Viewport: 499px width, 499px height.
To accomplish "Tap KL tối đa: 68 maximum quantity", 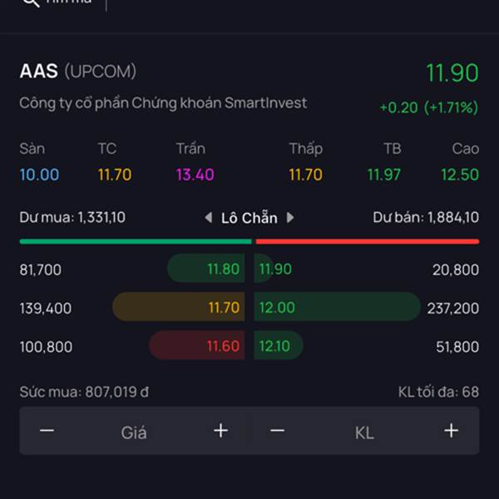I will [438, 392].
